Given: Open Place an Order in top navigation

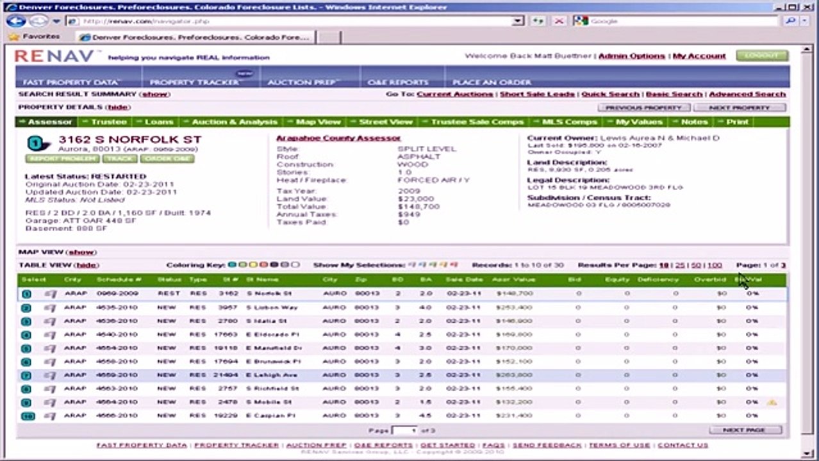Looking at the screenshot, I should 492,82.
